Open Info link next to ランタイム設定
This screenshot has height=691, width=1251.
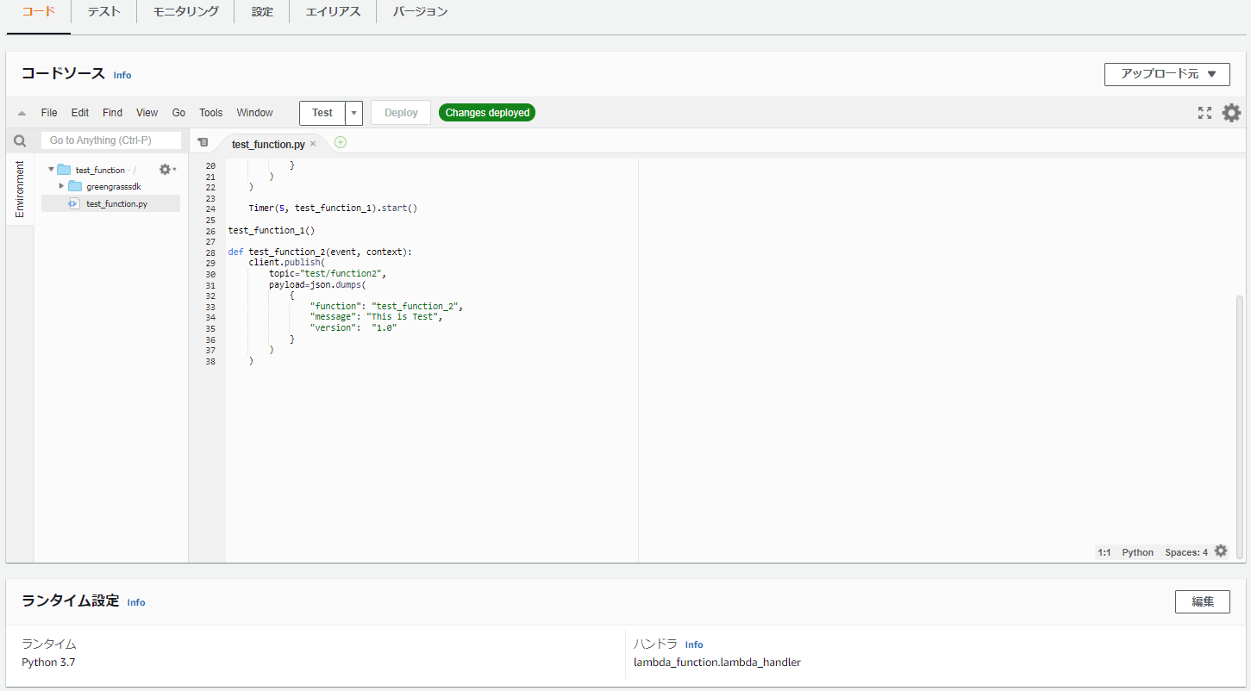click(x=136, y=602)
